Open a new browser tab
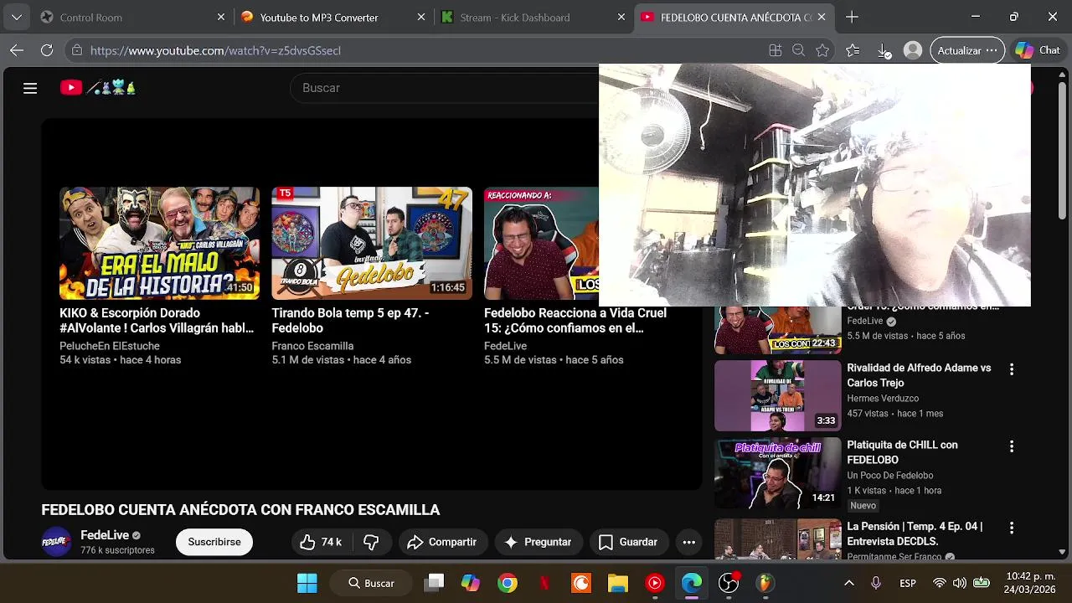The height and width of the screenshot is (603, 1072). tap(852, 17)
